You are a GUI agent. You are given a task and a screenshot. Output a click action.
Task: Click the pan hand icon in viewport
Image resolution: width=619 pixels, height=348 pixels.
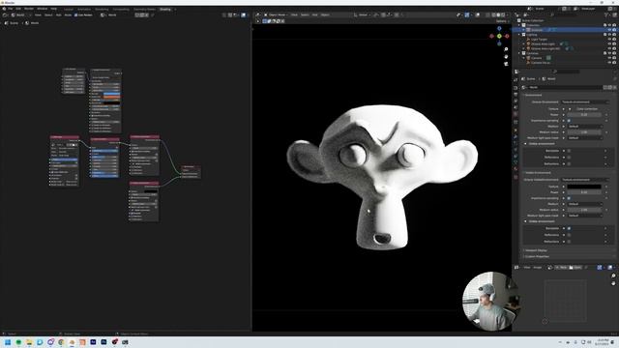[506, 56]
